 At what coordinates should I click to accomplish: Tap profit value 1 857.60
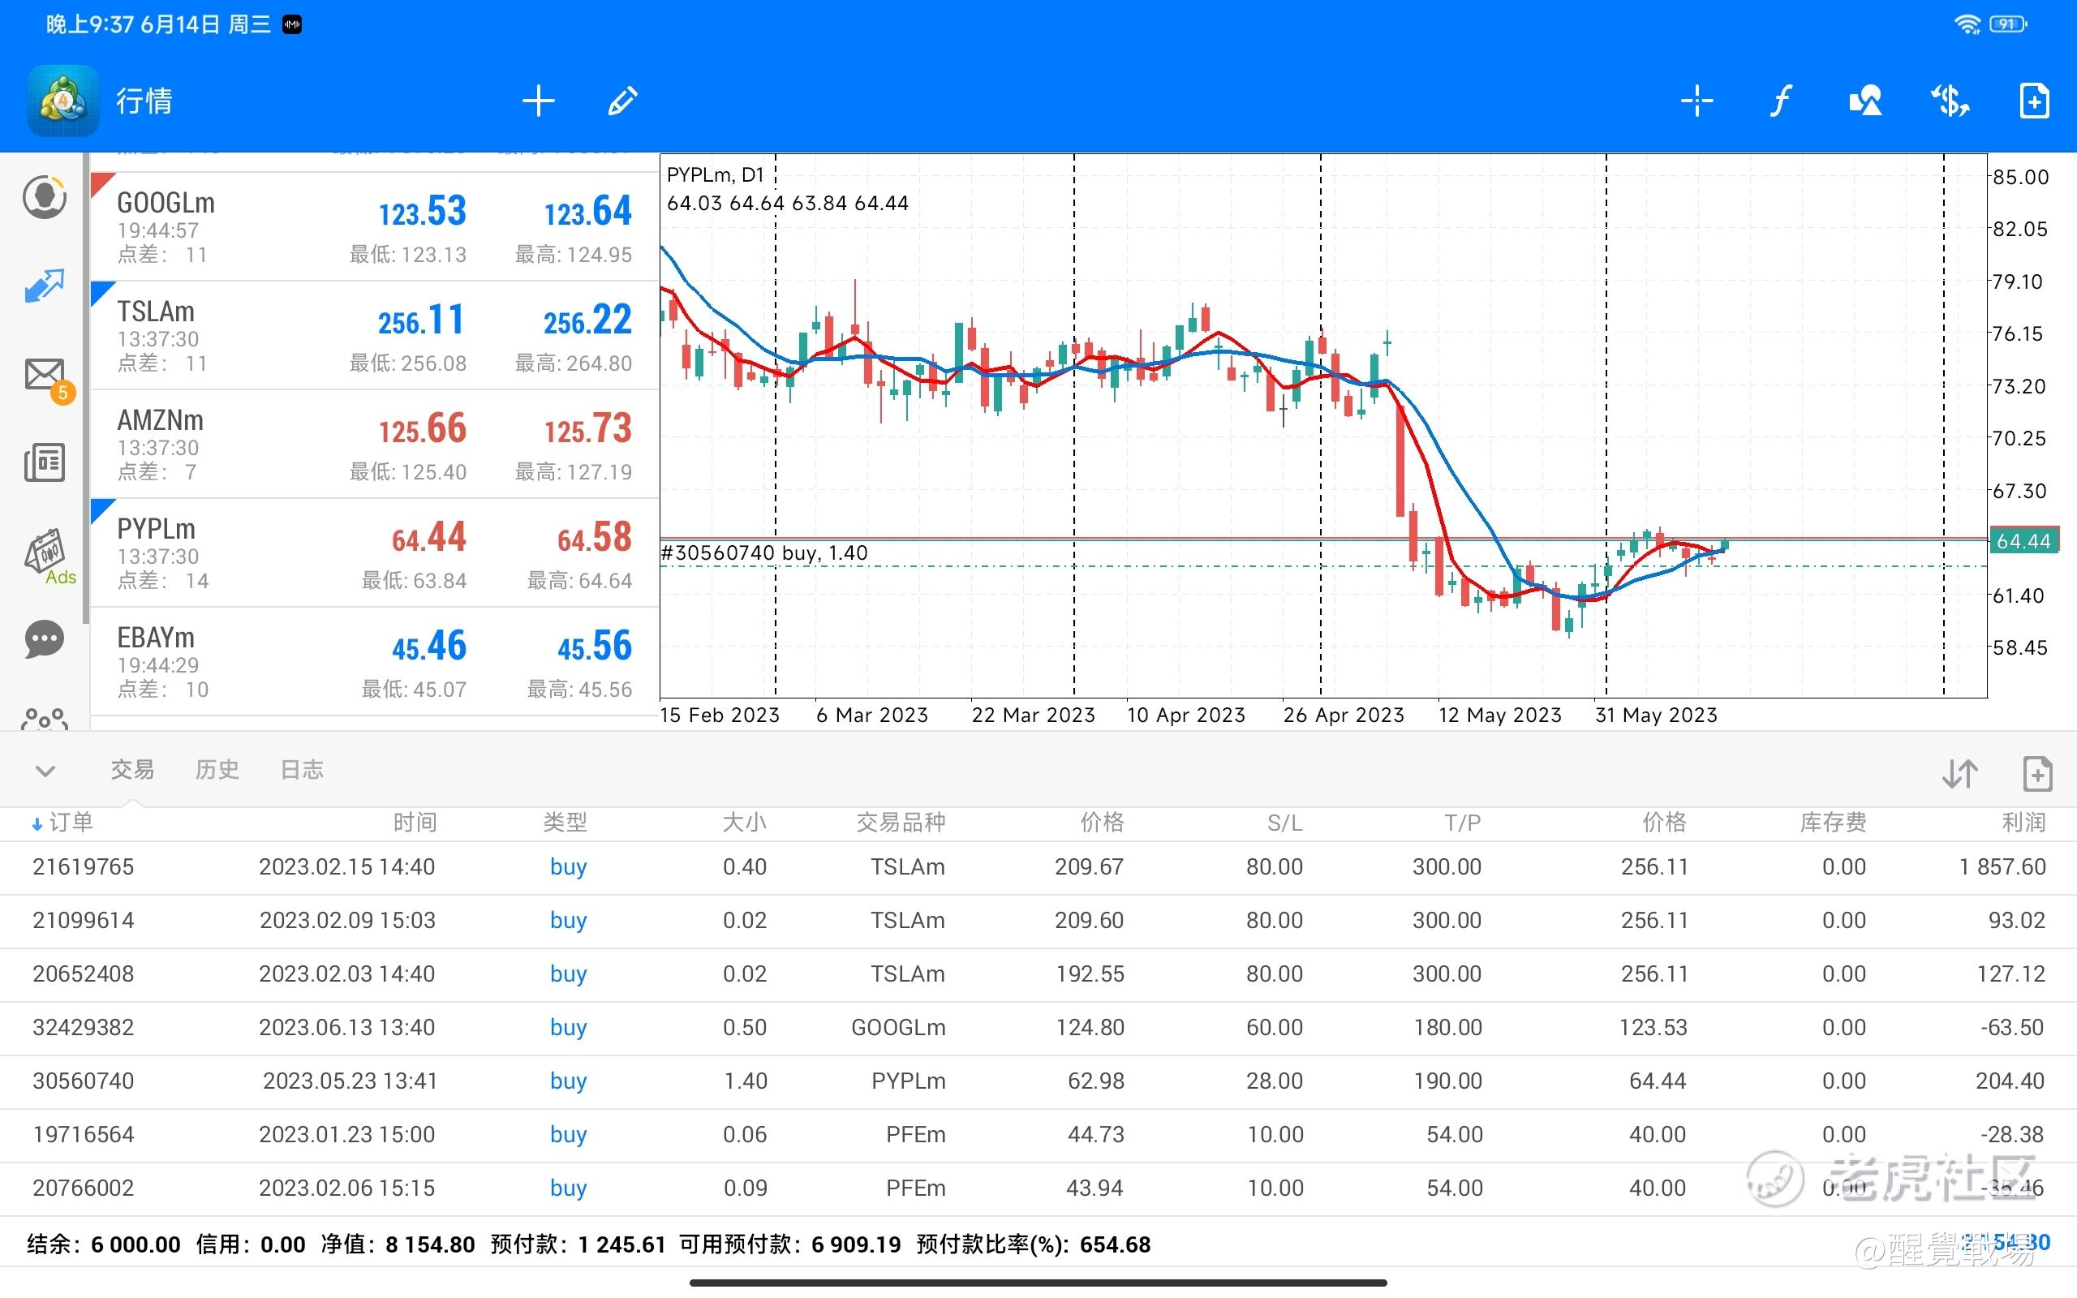click(x=2002, y=867)
